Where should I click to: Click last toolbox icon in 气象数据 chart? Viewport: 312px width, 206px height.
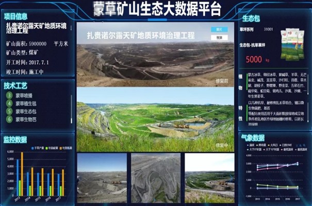pos(304,145)
